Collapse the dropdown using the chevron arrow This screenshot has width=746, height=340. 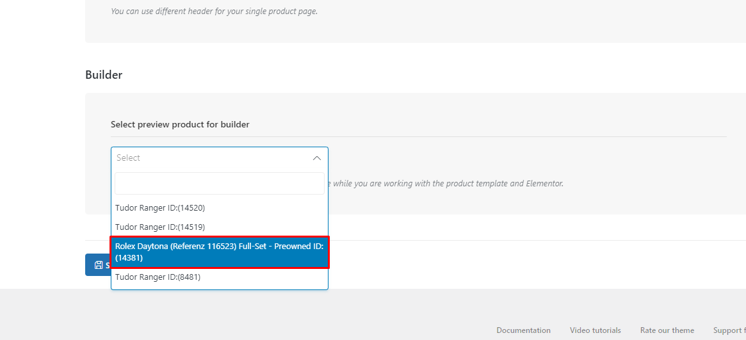(x=317, y=158)
